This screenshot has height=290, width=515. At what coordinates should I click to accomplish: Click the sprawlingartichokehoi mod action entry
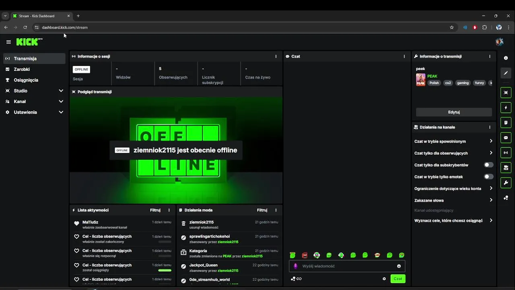tap(229, 239)
